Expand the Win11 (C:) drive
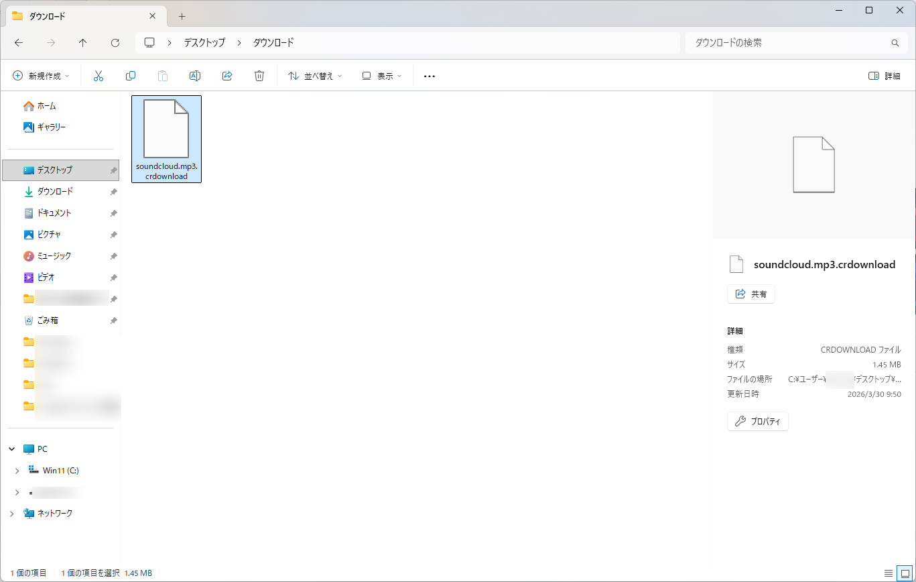 click(x=17, y=470)
